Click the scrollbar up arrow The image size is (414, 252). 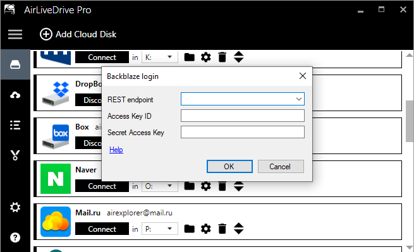click(409, 55)
